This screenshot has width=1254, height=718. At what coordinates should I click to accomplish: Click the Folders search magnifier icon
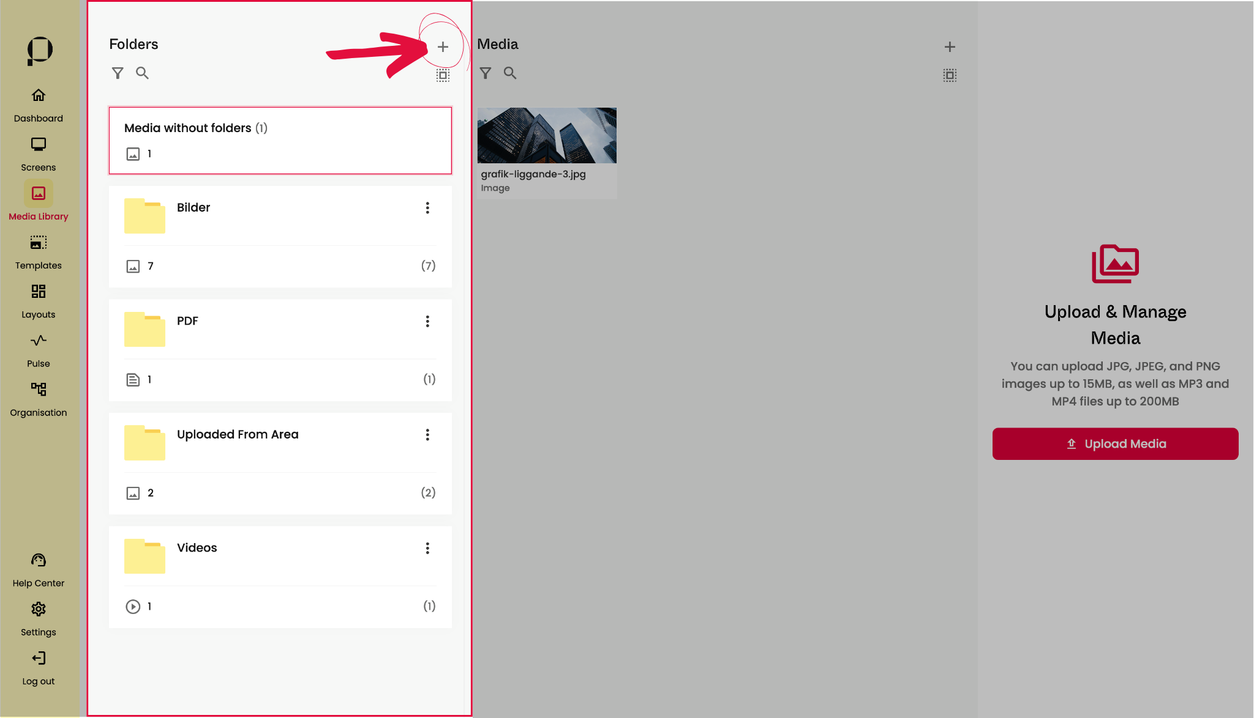pos(142,73)
